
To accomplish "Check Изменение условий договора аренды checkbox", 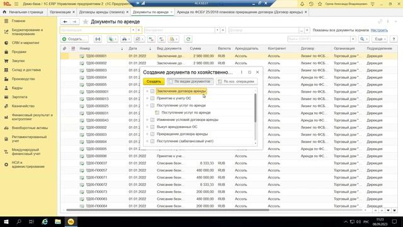I will pos(152,120).
